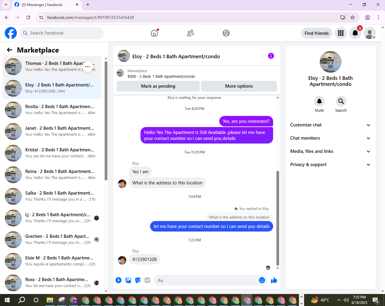The height and width of the screenshot is (306, 385).
Task: Open More options for the listing
Action: click(x=239, y=86)
